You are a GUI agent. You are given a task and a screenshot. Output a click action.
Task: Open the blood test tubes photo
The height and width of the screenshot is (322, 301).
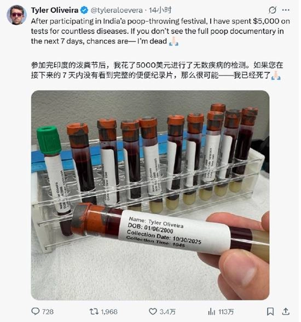(150, 195)
